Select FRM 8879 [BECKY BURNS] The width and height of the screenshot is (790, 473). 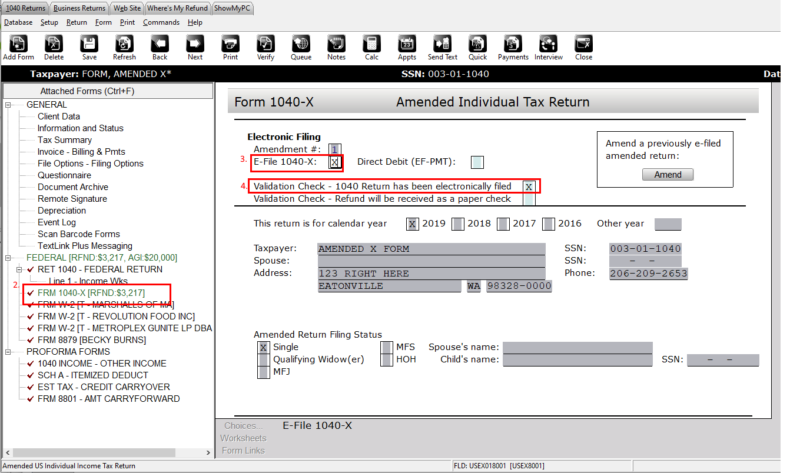coord(92,340)
